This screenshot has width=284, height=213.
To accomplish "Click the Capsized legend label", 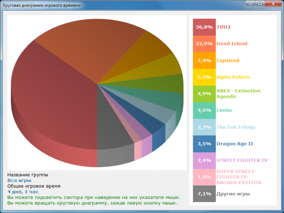I will 228,60.
